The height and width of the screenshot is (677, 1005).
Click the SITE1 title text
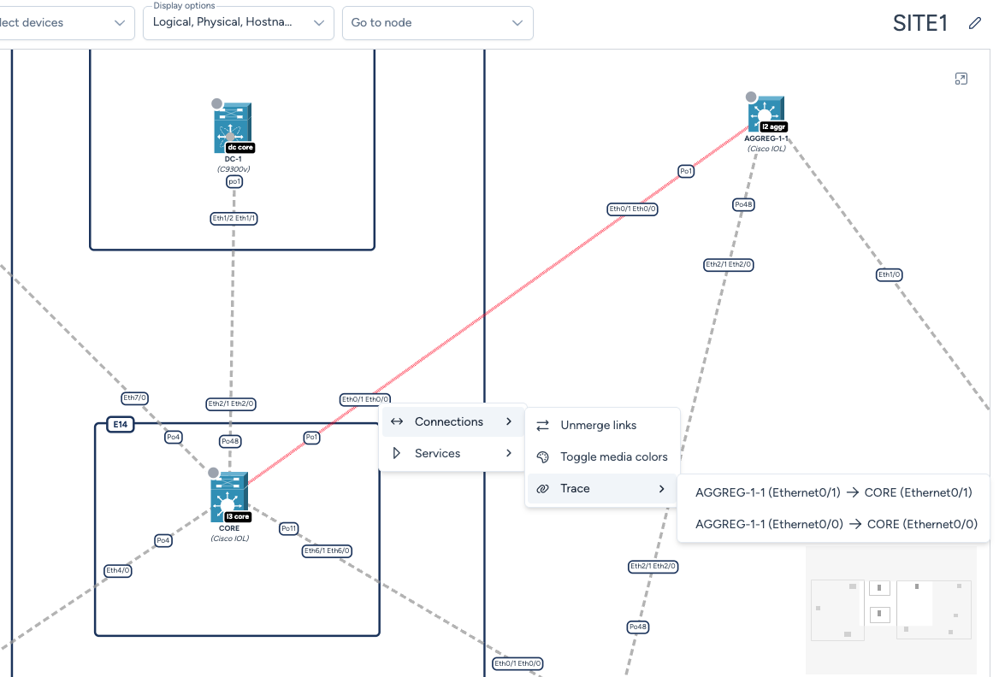(x=919, y=23)
